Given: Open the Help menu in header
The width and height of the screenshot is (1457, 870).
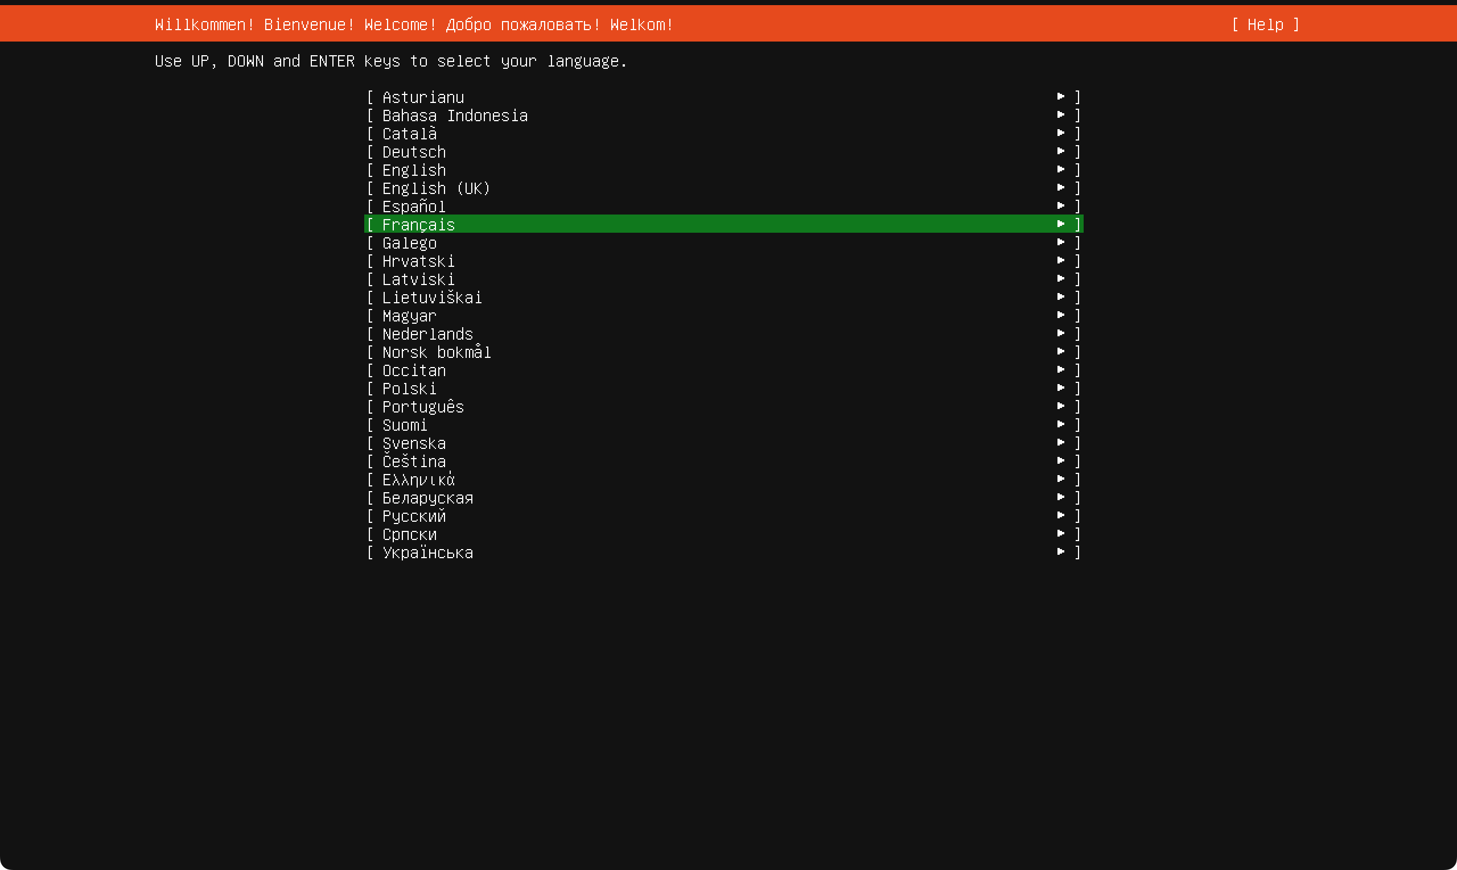Looking at the screenshot, I should pyautogui.click(x=1265, y=24).
